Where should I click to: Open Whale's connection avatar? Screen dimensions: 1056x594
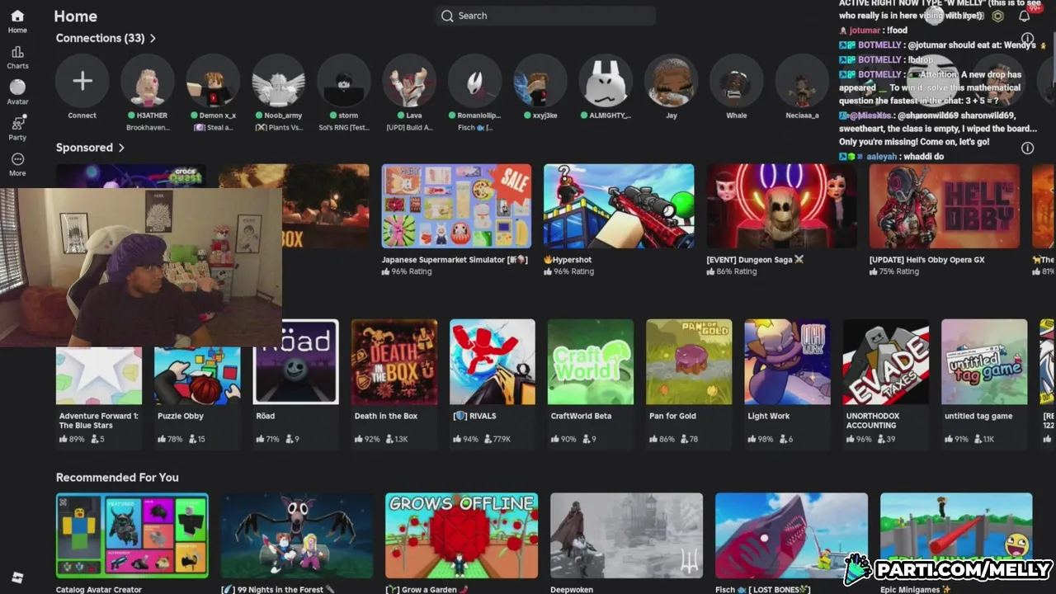(737, 81)
